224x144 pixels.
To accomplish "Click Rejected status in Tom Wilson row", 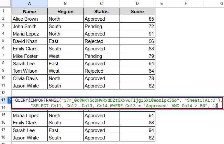I will 101,71.
